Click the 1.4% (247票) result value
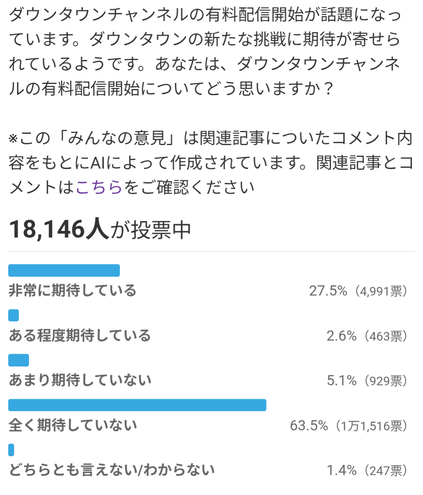This screenshot has width=423, height=495. click(367, 470)
